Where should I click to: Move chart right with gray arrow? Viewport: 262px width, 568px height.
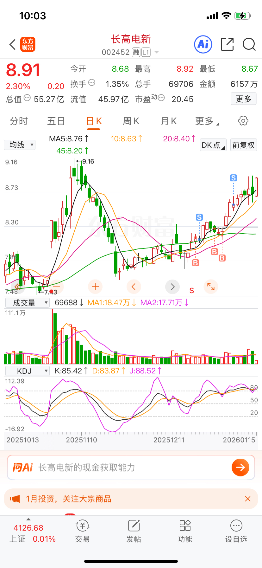pyautogui.click(x=172, y=287)
